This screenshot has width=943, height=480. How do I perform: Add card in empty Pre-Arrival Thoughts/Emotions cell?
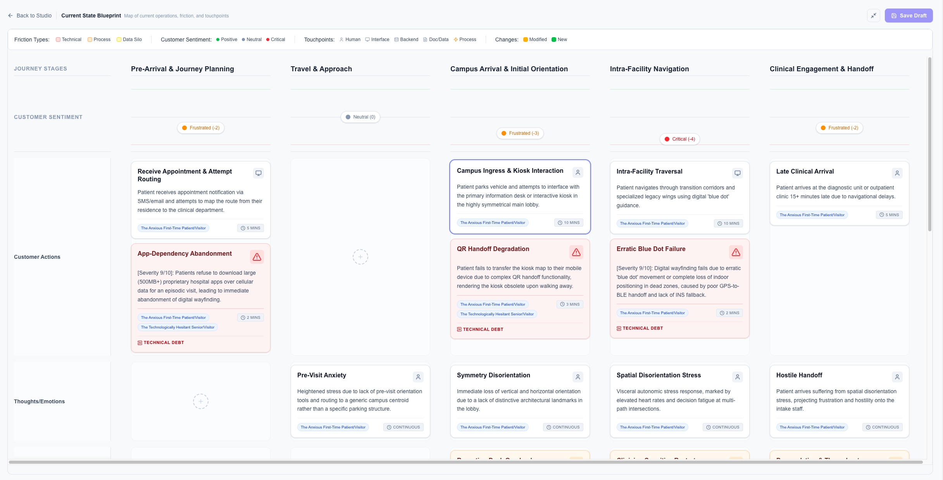click(200, 401)
